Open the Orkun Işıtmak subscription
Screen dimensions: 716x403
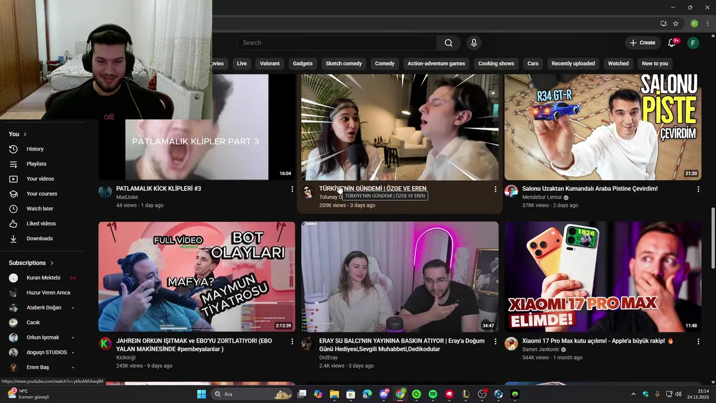43,338
